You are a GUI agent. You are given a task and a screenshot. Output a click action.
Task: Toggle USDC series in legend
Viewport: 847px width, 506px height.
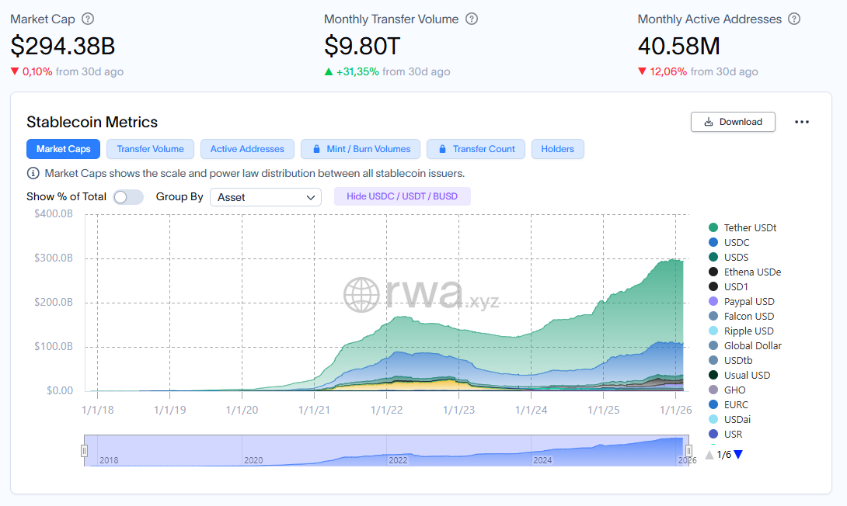729,242
